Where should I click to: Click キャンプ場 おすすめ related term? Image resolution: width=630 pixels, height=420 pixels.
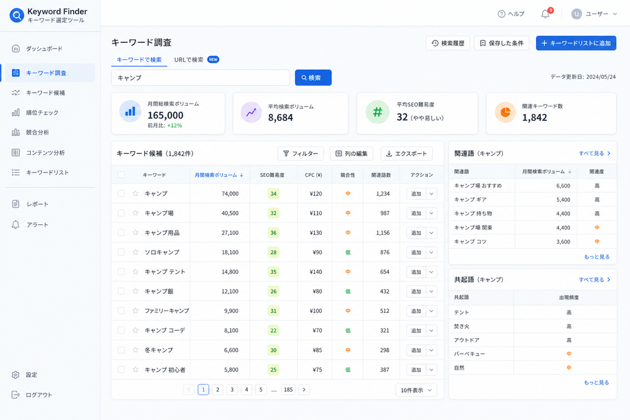coord(478,186)
